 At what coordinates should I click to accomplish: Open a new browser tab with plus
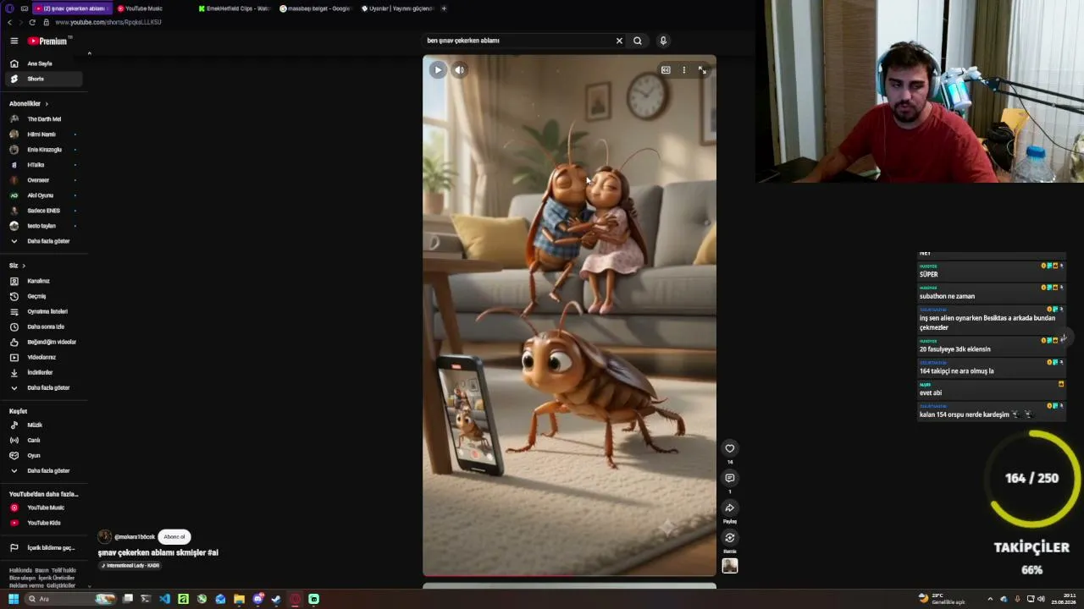tap(444, 8)
